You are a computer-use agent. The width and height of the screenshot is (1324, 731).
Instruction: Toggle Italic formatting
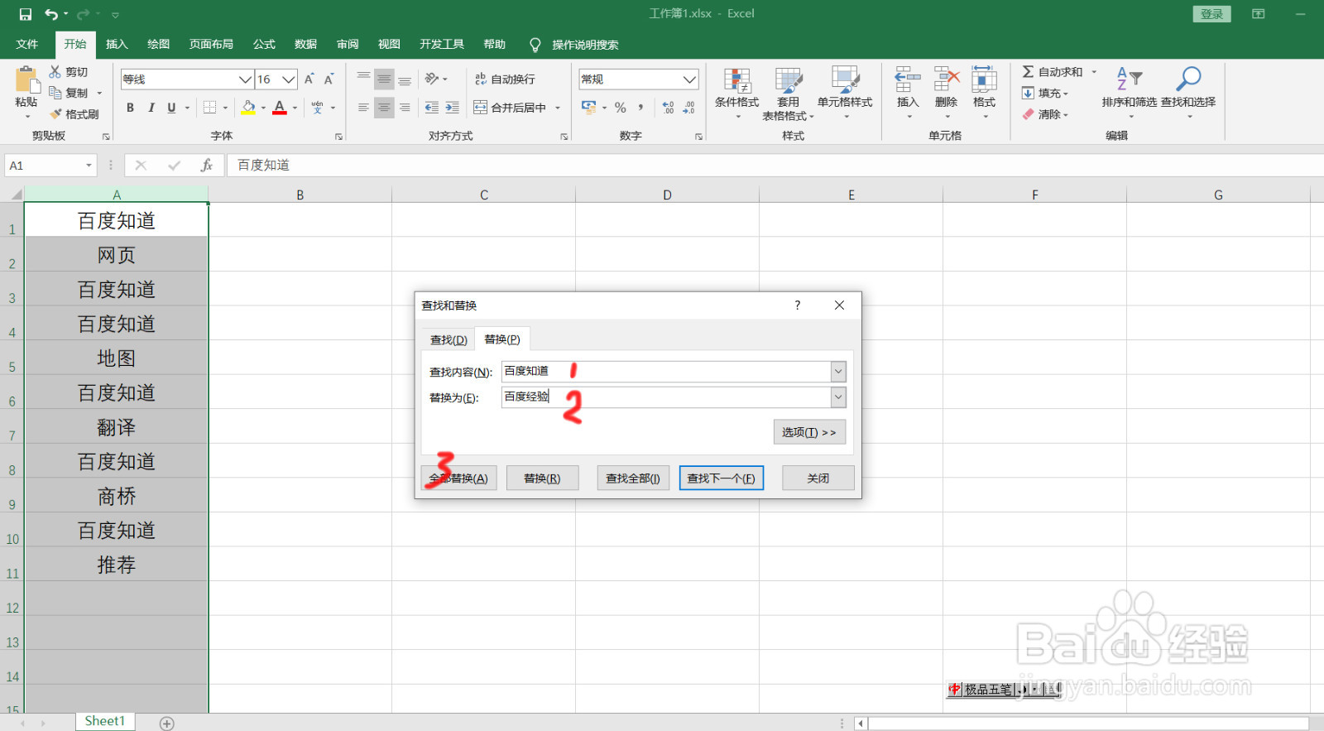click(x=151, y=108)
